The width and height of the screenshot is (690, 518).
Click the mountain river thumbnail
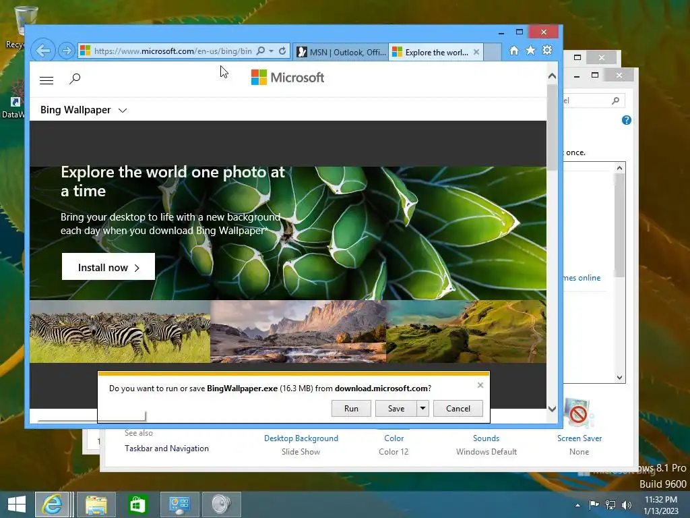[x=298, y=331]
